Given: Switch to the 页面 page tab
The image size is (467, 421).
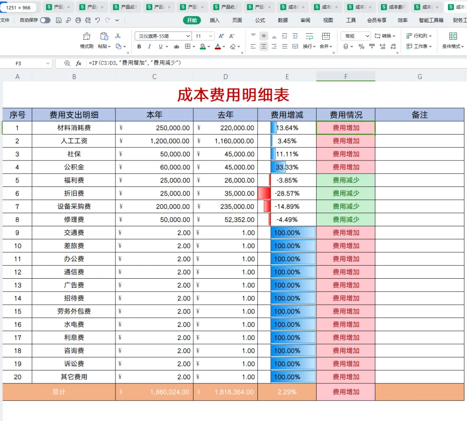Looking at the screenshot, I should pos(237,20).
